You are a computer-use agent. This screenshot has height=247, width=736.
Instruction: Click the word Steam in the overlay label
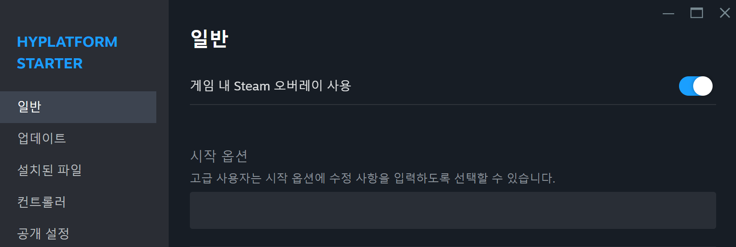pyautogui.click(x=252, y=86)
